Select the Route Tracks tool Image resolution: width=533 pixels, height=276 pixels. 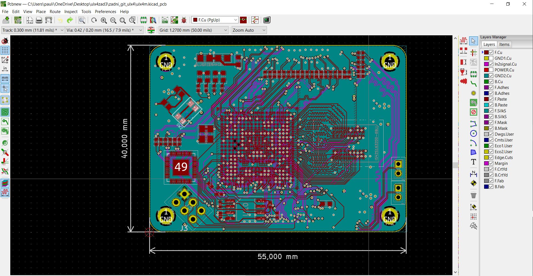pos(474,83)
